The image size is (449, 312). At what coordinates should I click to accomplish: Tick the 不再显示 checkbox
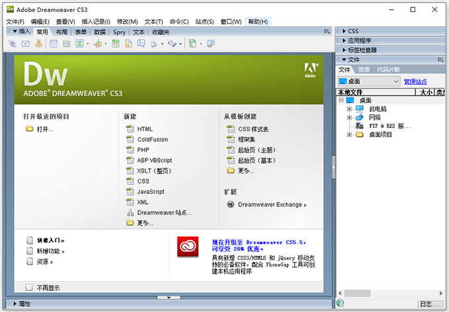[x=29, y=287]
